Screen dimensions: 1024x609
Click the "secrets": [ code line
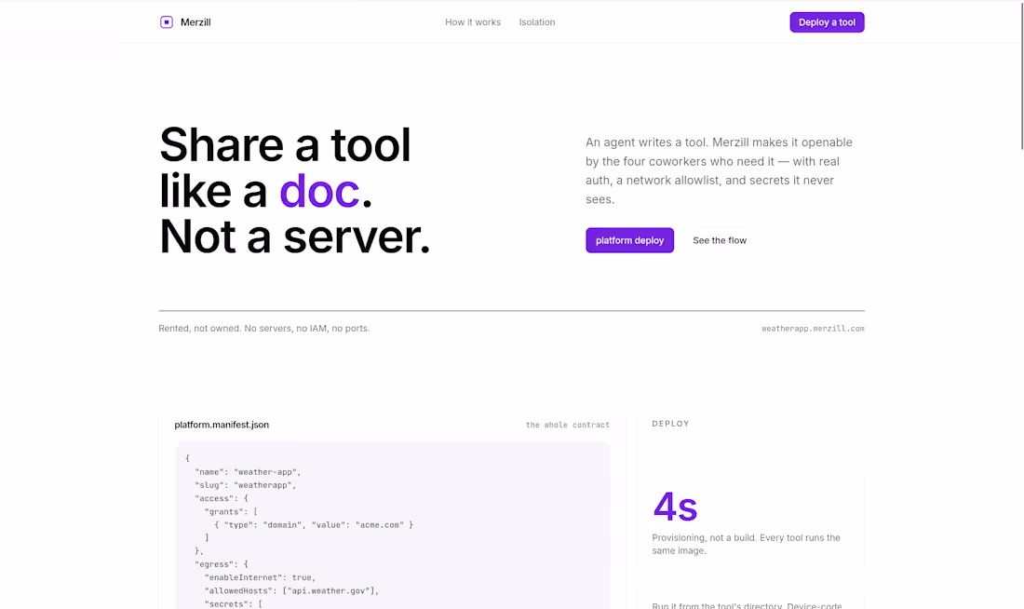pos(233,603)
